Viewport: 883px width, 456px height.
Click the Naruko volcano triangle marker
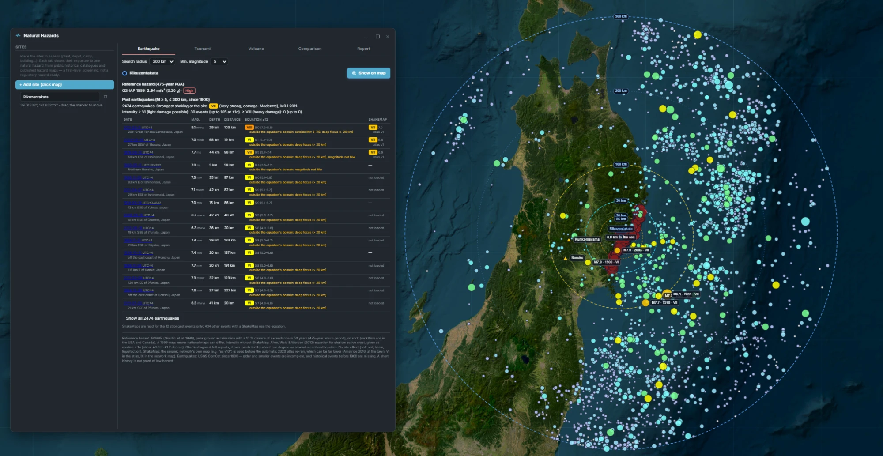pos(565,258)
